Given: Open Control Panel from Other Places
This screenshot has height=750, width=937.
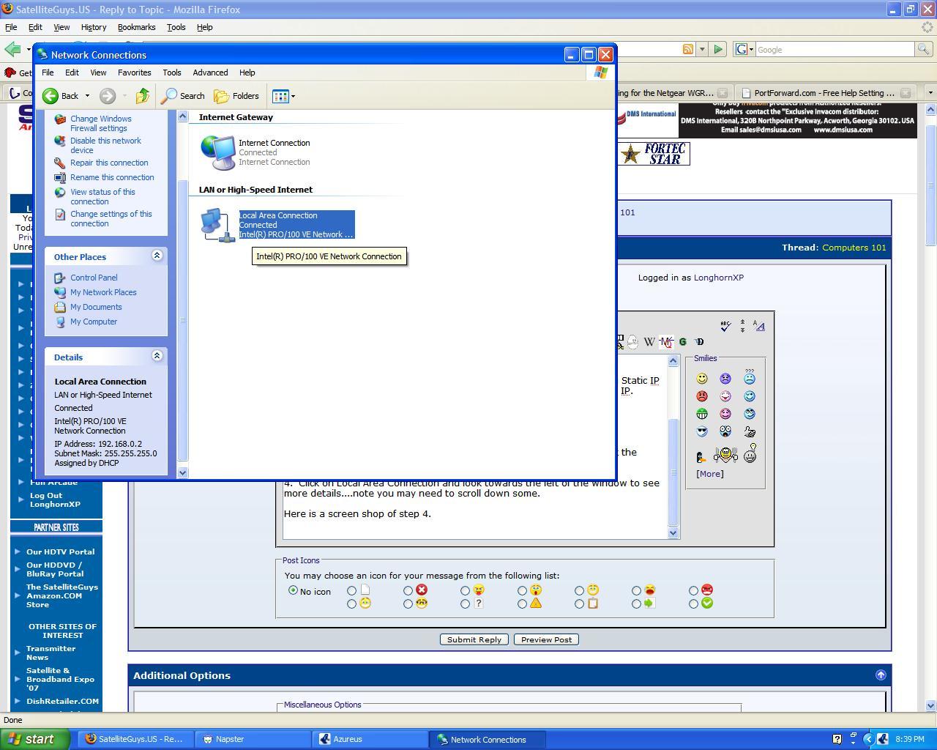Looking at the screenshot, I should coord(94,278).
